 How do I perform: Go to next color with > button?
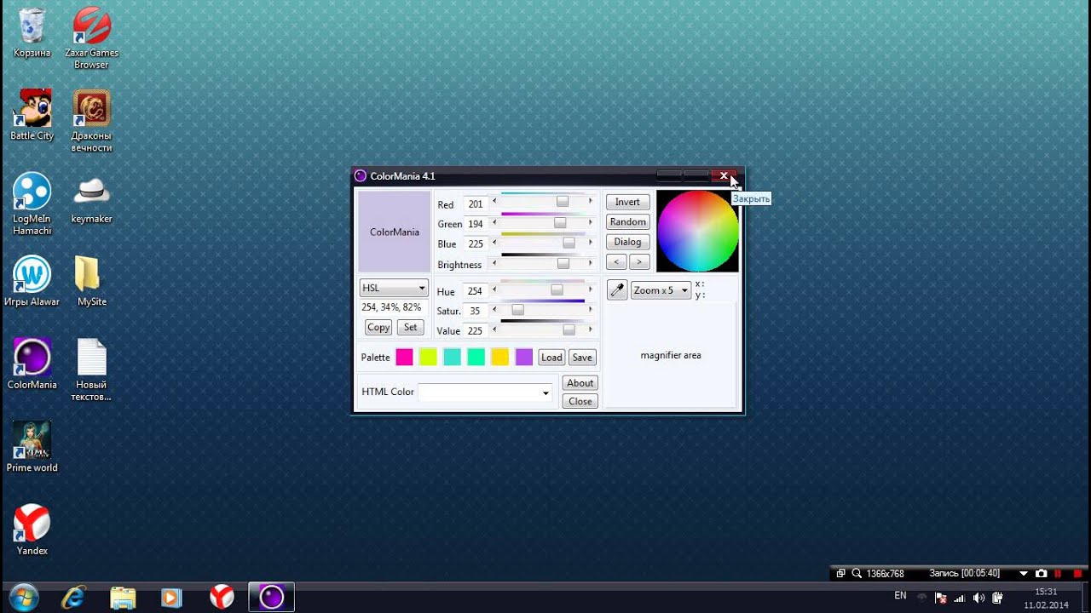[x=639, y=262]
